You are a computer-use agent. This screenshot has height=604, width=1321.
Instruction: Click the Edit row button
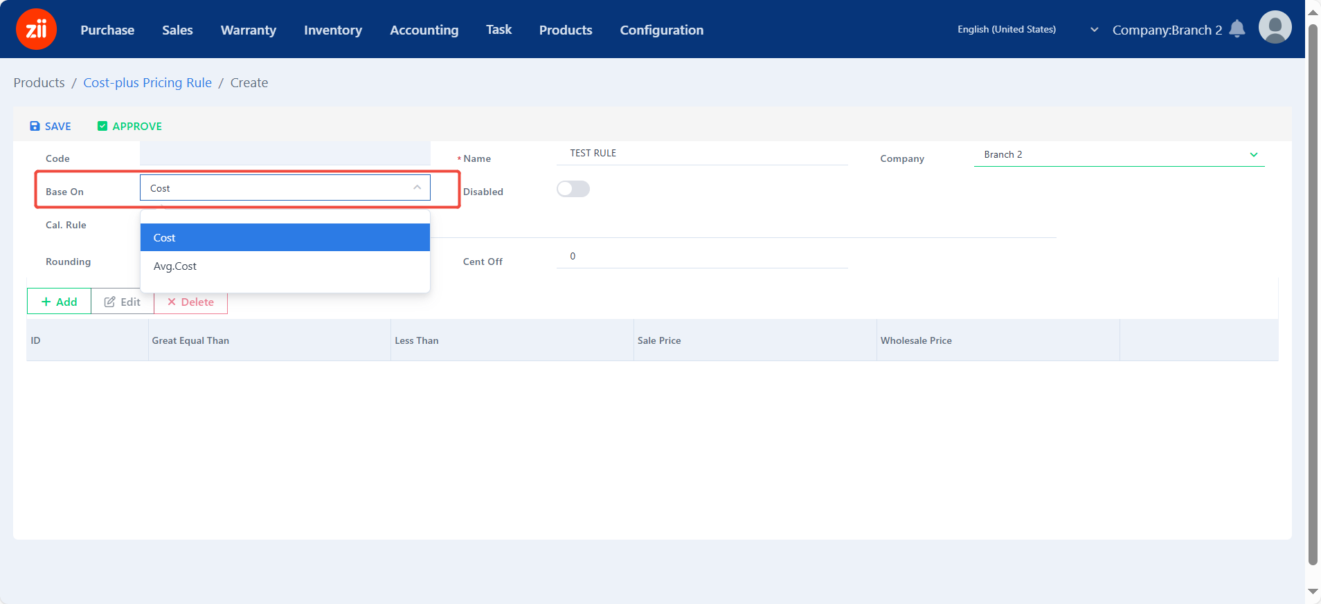click(123, 302)
